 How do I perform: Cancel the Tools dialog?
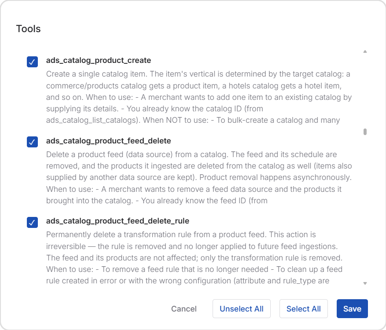pyautogui.click(x=184, y=309)
